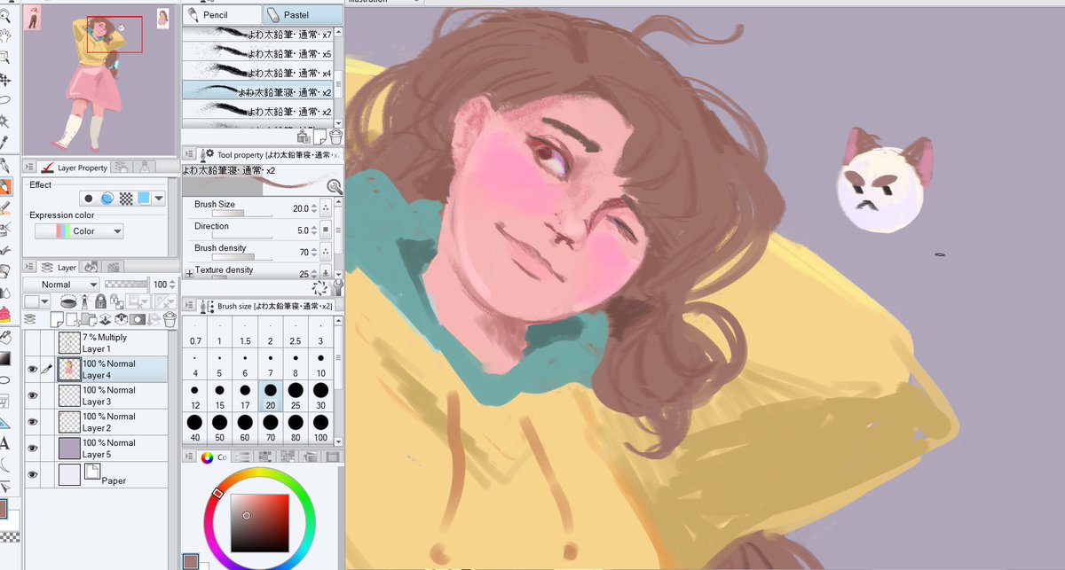Show Layer 1 via visibility box
Viewport: 1065px width, 570px height.
[32, 343]
